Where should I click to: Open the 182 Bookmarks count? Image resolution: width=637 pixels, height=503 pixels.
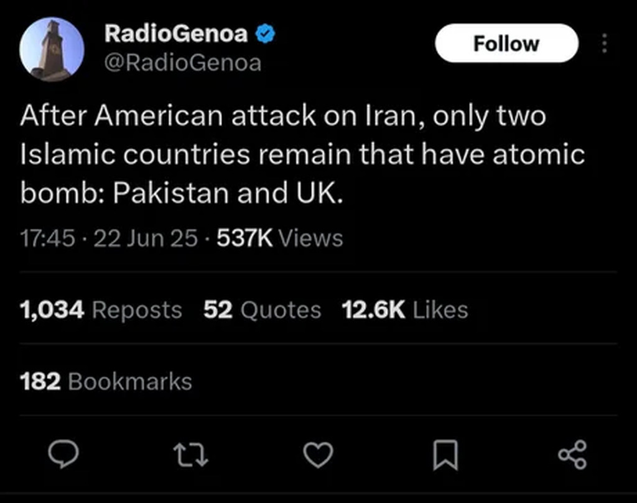coord(106,381)
